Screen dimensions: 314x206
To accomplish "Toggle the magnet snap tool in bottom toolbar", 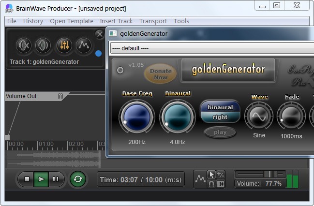I will tap(211, 184).
